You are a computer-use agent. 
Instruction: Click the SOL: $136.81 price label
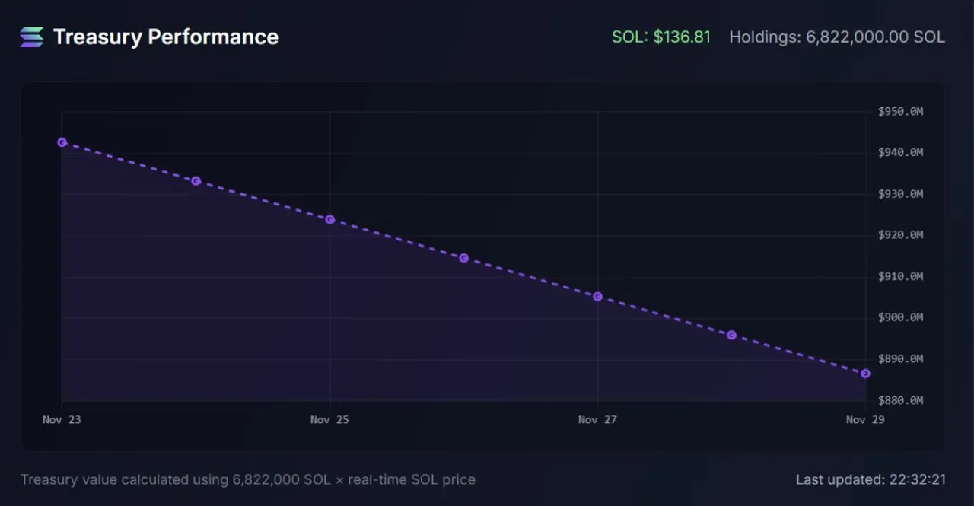coord(661,37)
